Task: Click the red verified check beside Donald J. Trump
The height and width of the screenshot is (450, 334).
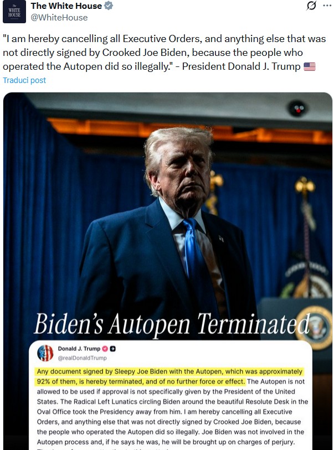Action: click(105, 349)
